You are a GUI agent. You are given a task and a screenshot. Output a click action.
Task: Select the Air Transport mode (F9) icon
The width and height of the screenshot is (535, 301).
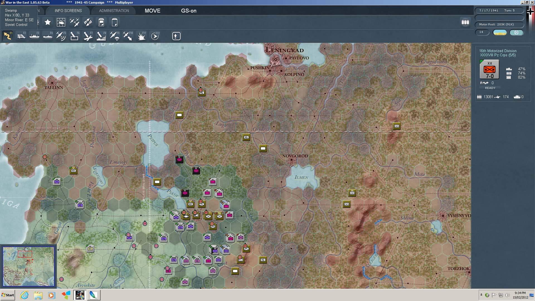coord(115,36)
